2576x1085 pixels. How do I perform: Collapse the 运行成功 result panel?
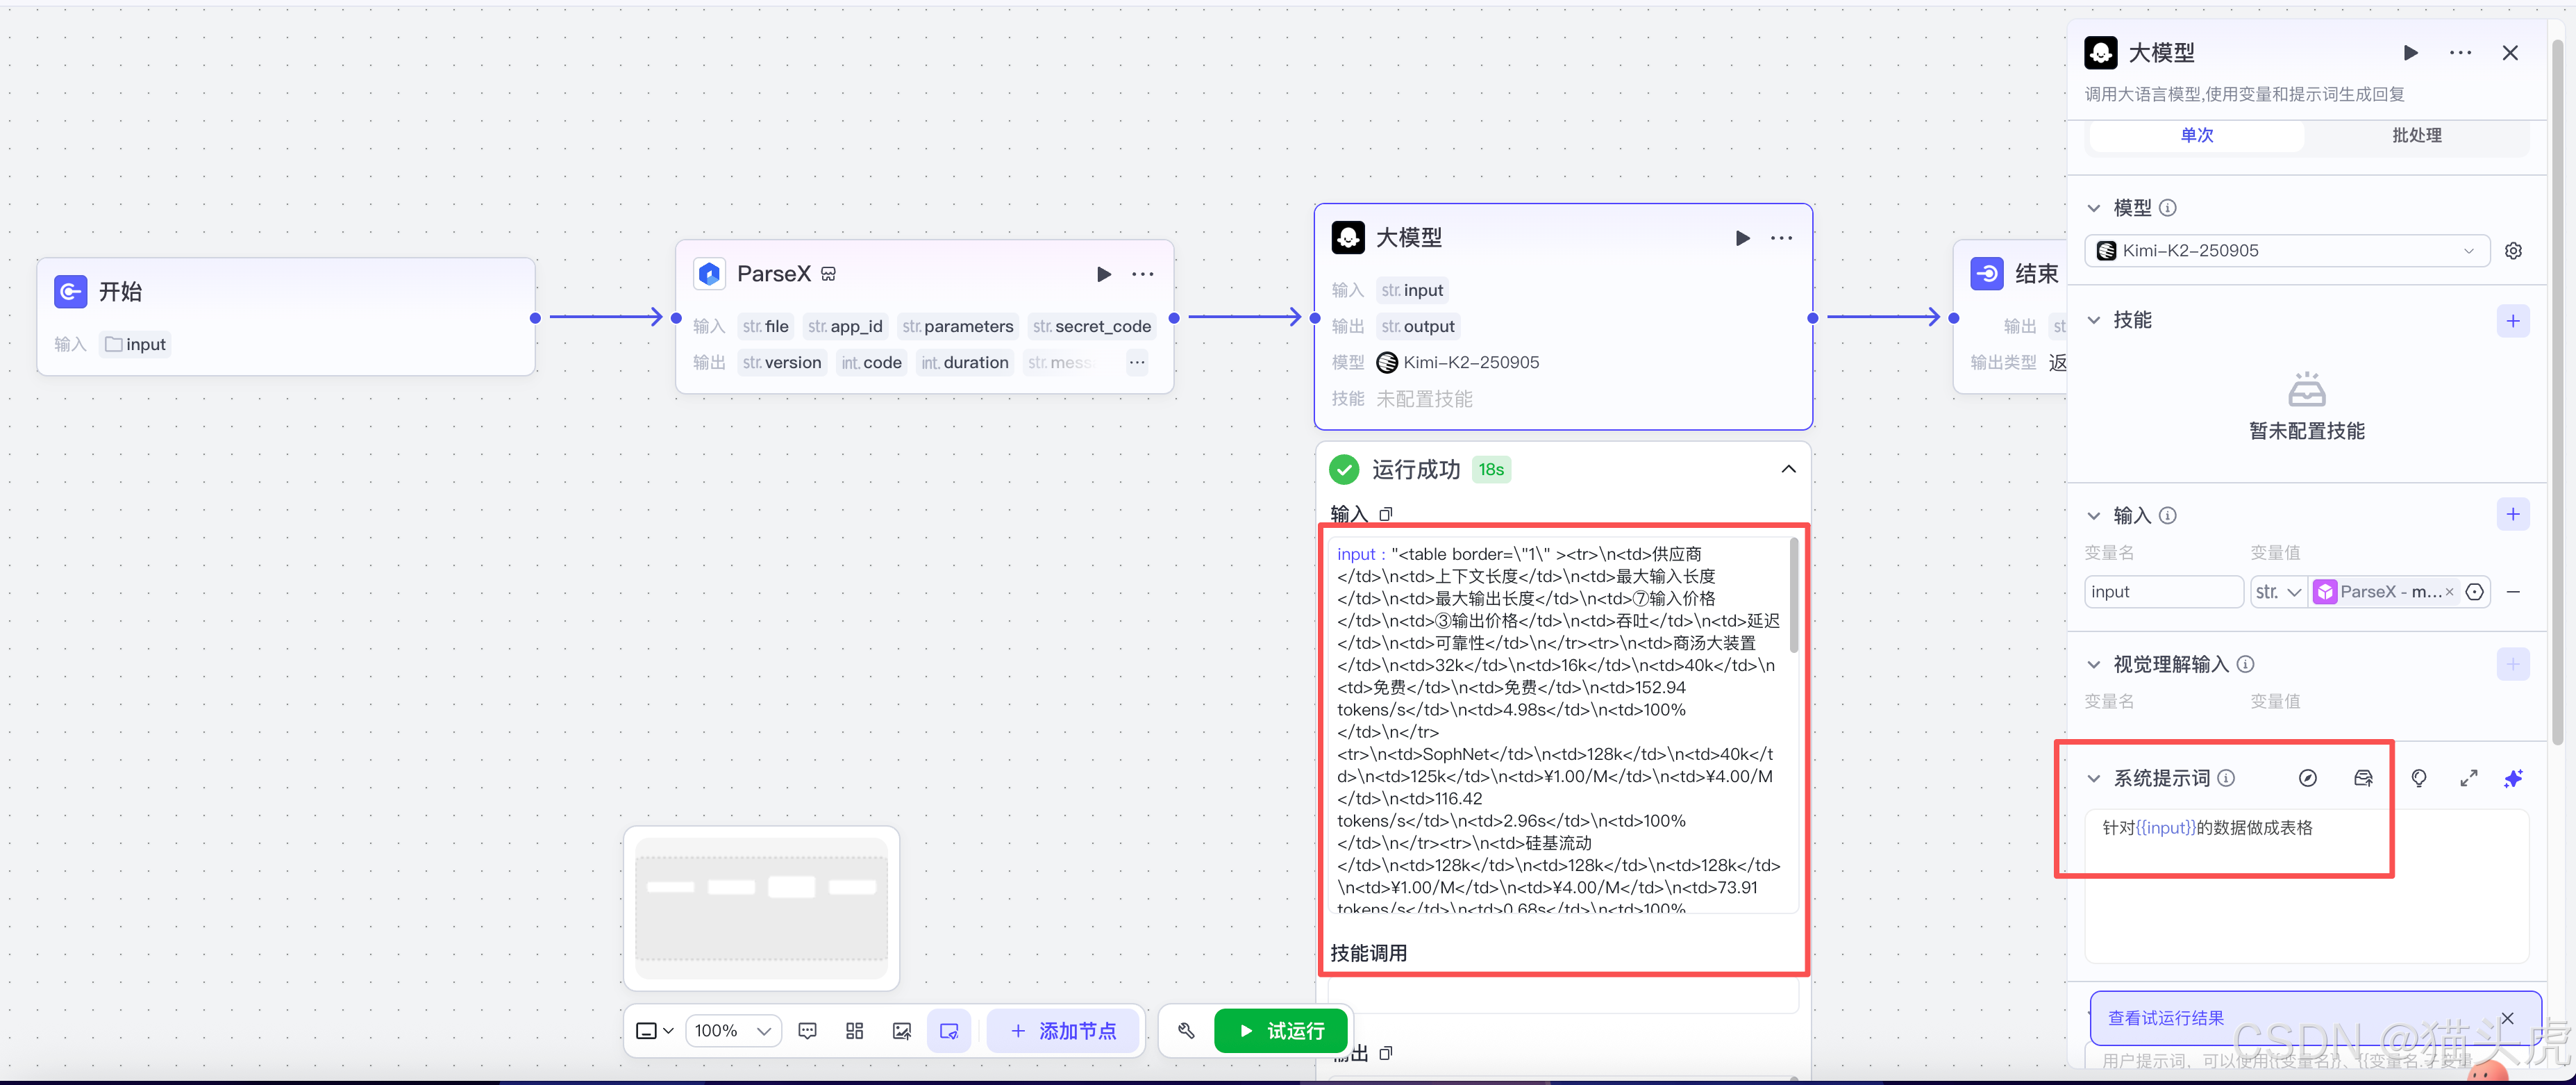click(1788, 469)
